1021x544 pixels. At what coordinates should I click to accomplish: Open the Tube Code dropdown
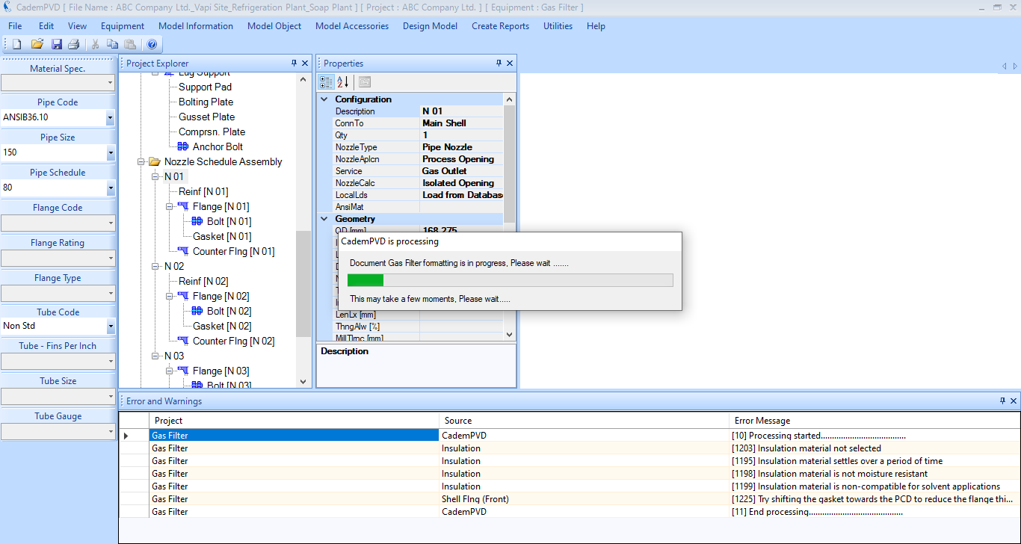tap(110, 327)
